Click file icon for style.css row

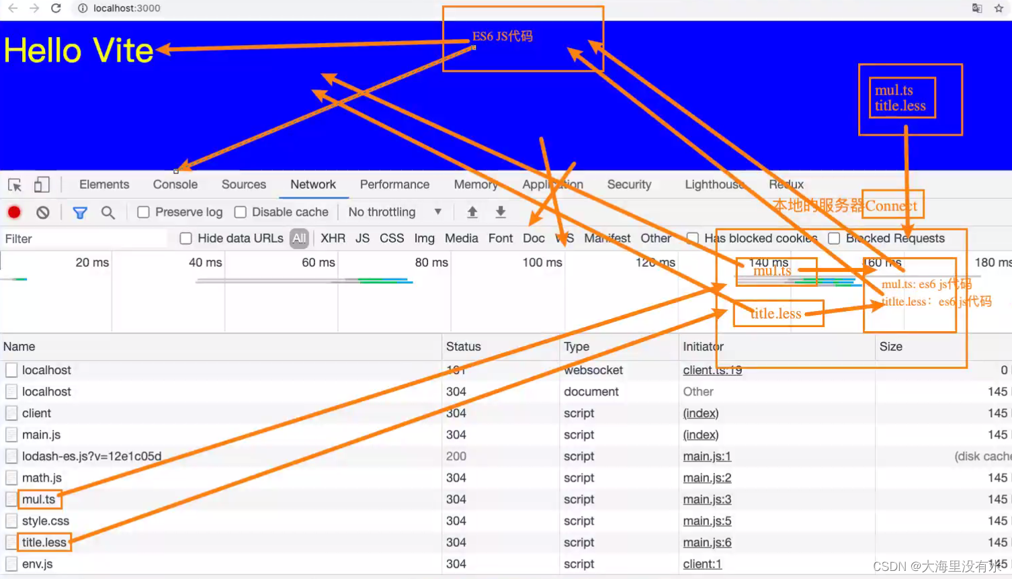[11, 521]
